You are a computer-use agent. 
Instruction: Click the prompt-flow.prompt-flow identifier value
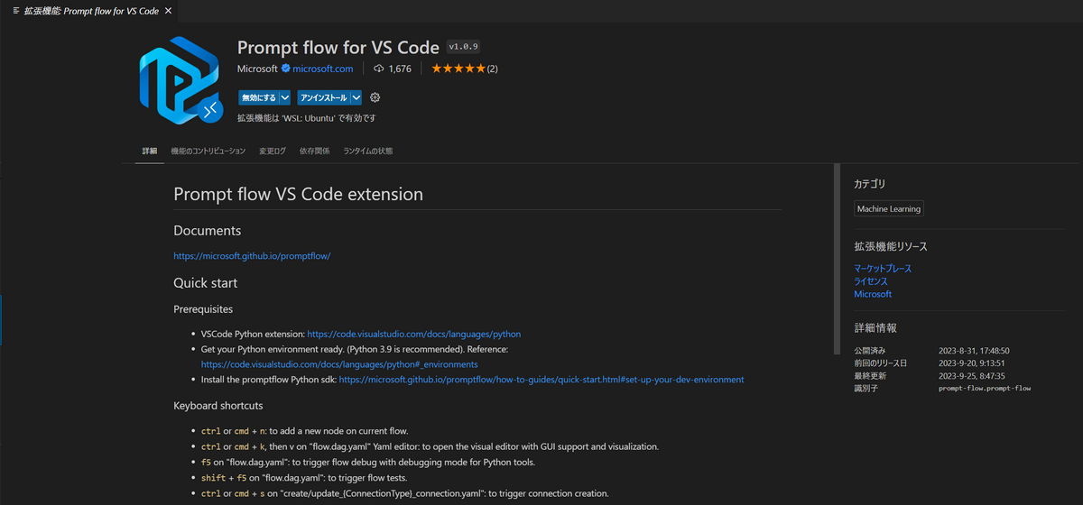coord(985,388)
